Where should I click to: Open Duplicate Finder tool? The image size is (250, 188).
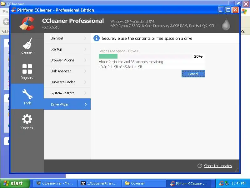(x=67, y=82)
